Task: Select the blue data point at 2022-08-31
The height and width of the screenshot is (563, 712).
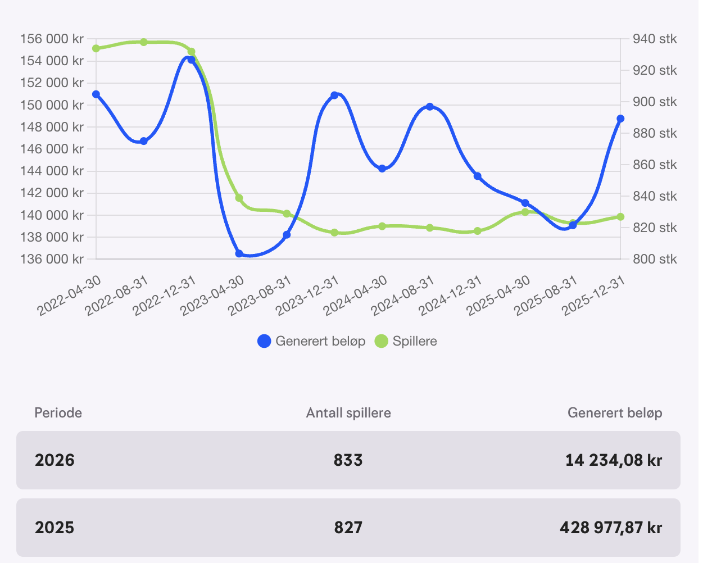Action: pos(144,141)
